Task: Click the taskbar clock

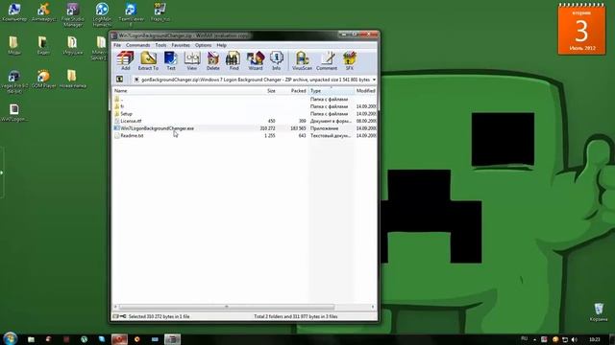Action: click(595, 339)
